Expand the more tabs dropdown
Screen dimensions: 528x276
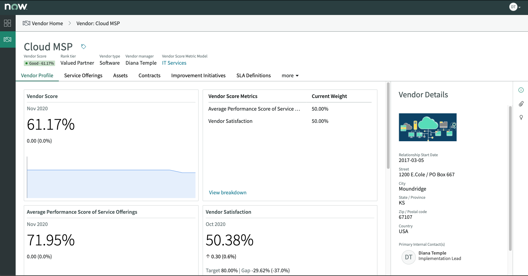[x=290, y=75]
